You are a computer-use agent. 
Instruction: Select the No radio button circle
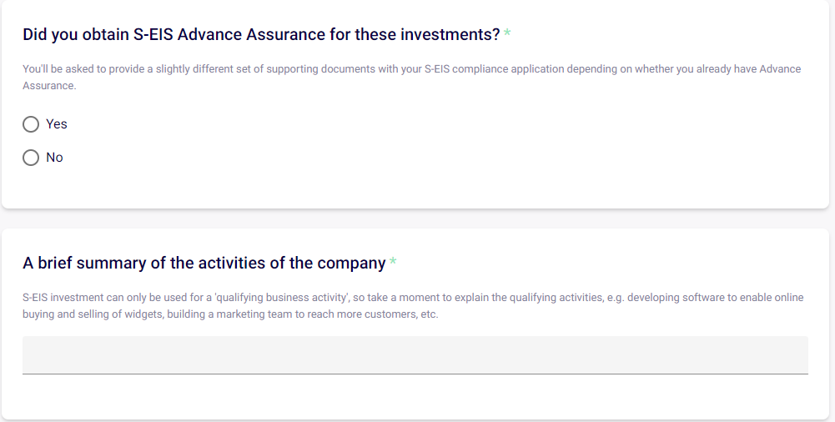tap(31, 158)
